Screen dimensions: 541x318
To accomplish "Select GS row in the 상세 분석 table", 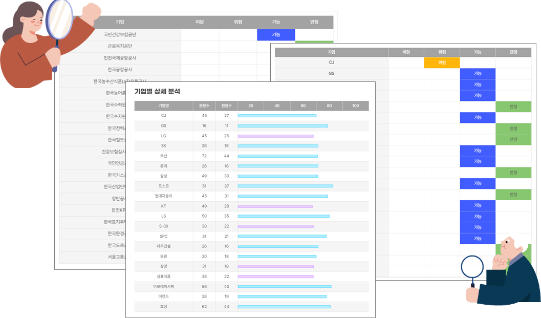I will click(251, 125).
